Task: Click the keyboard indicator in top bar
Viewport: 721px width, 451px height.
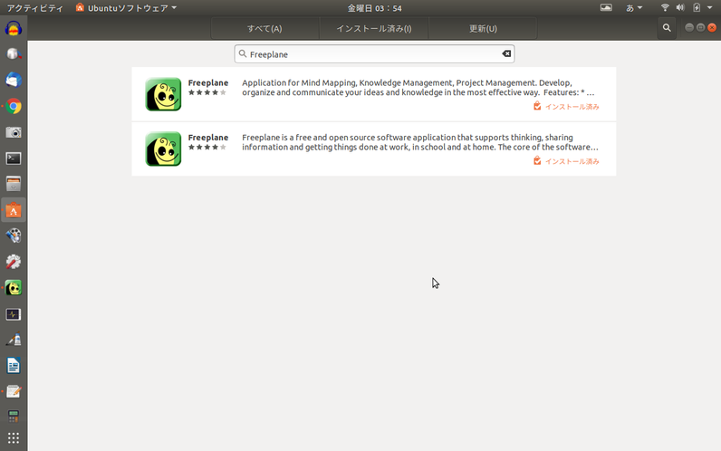Action: (x=606, y=8)
